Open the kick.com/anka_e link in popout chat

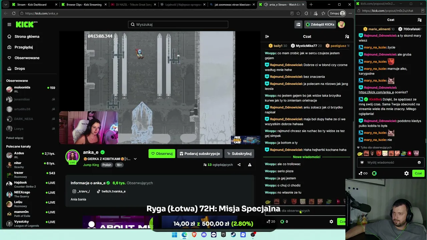[x=376, y=92]
